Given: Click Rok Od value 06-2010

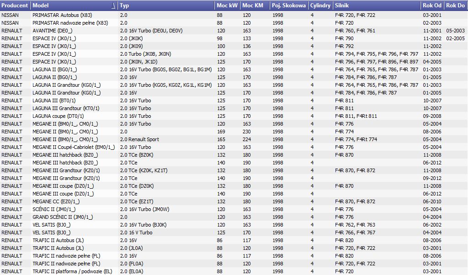Looking at the screenshot, I should coord(432,201).
